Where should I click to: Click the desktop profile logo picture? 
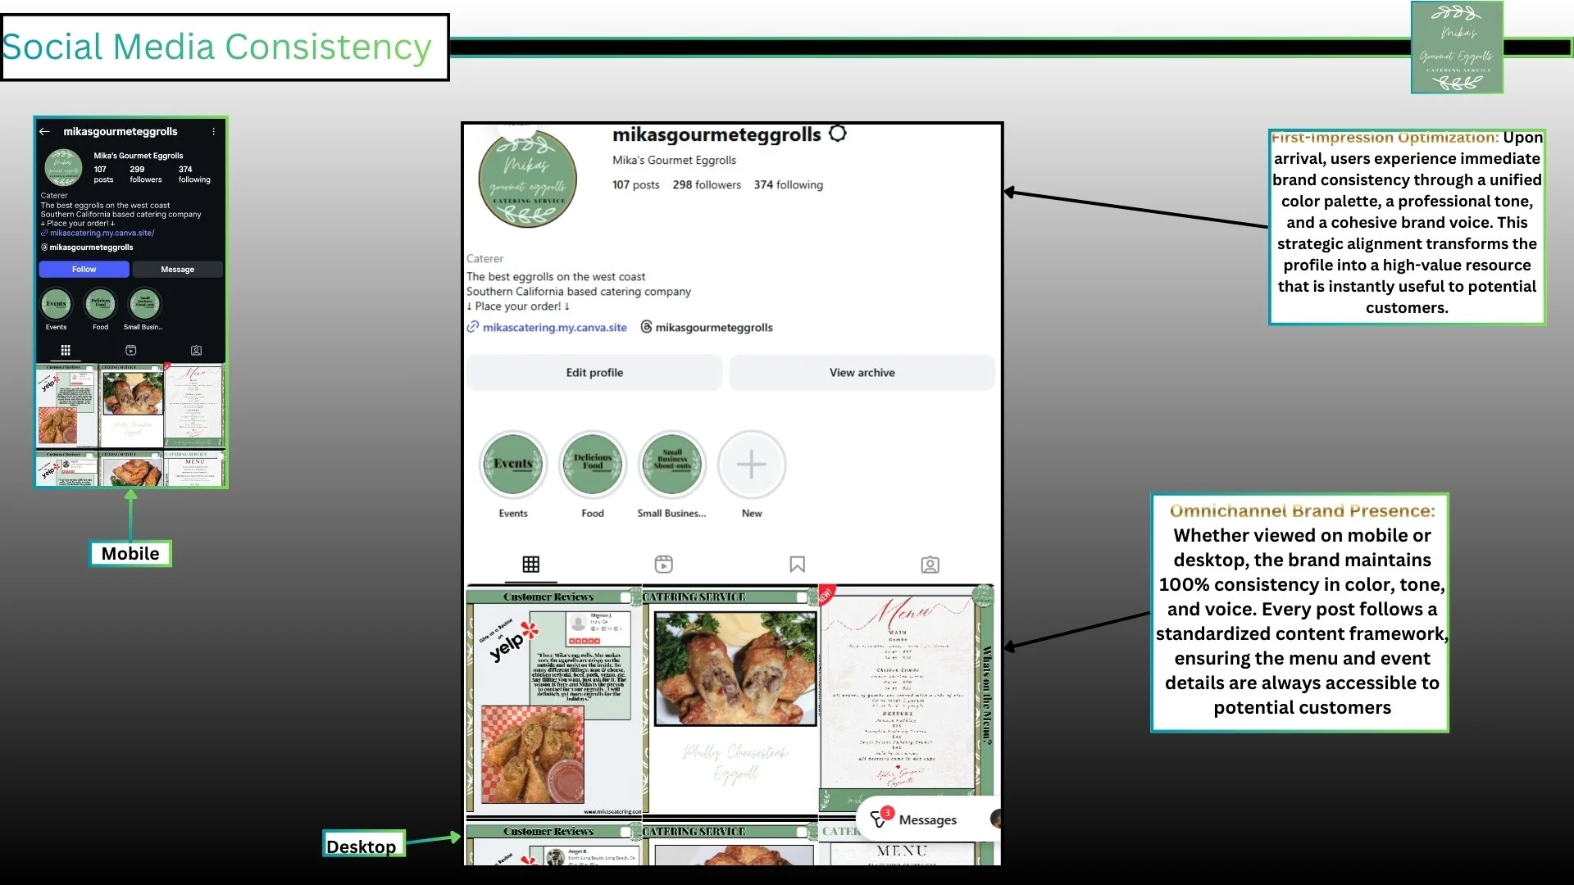click(x=527, y=179)
